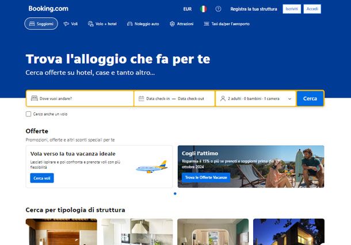Image resolution: width=351 pixels, height=245 pixels.
Task: Open the Data check-in picker
Action: [x=158, y=99]
